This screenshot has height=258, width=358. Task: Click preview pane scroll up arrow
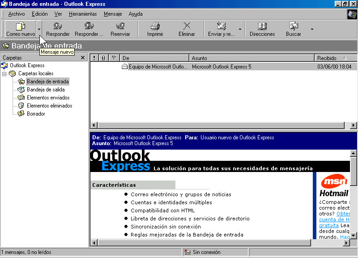353,153
